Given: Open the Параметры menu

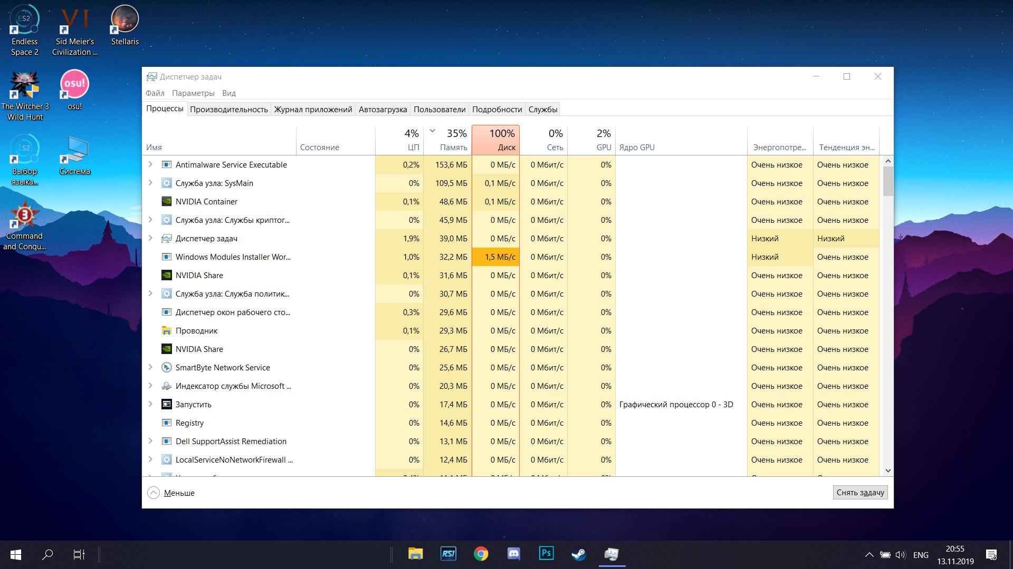Looking at the screenshot, I should (x=193, y=92).
